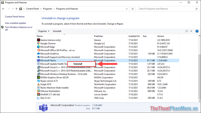Image resolution: width=201 pixels, height=113 pixels.
Task: Click the VNG Corp. publisher cell
Action: pyautogui.click(x=99, y=98)
